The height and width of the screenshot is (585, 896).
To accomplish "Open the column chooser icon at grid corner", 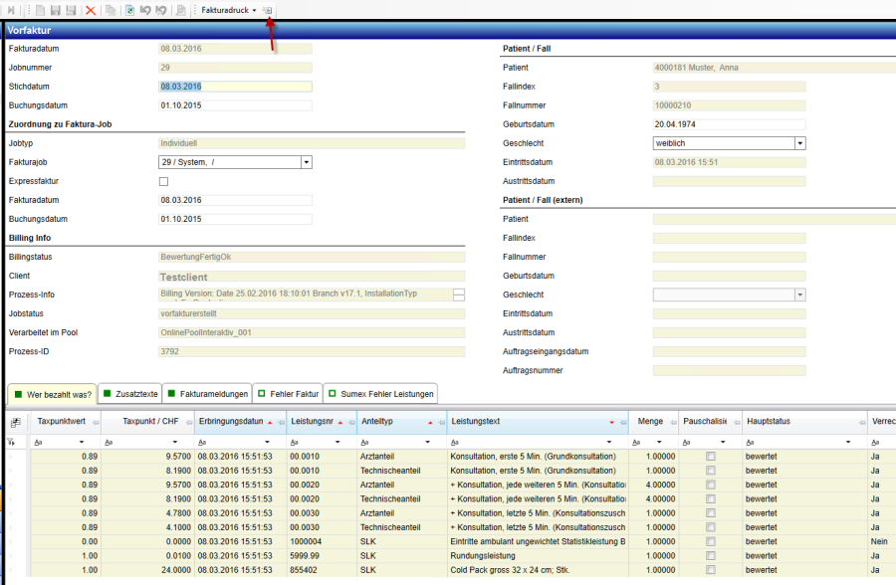I will pyautogui.click(x=16, y=422).
